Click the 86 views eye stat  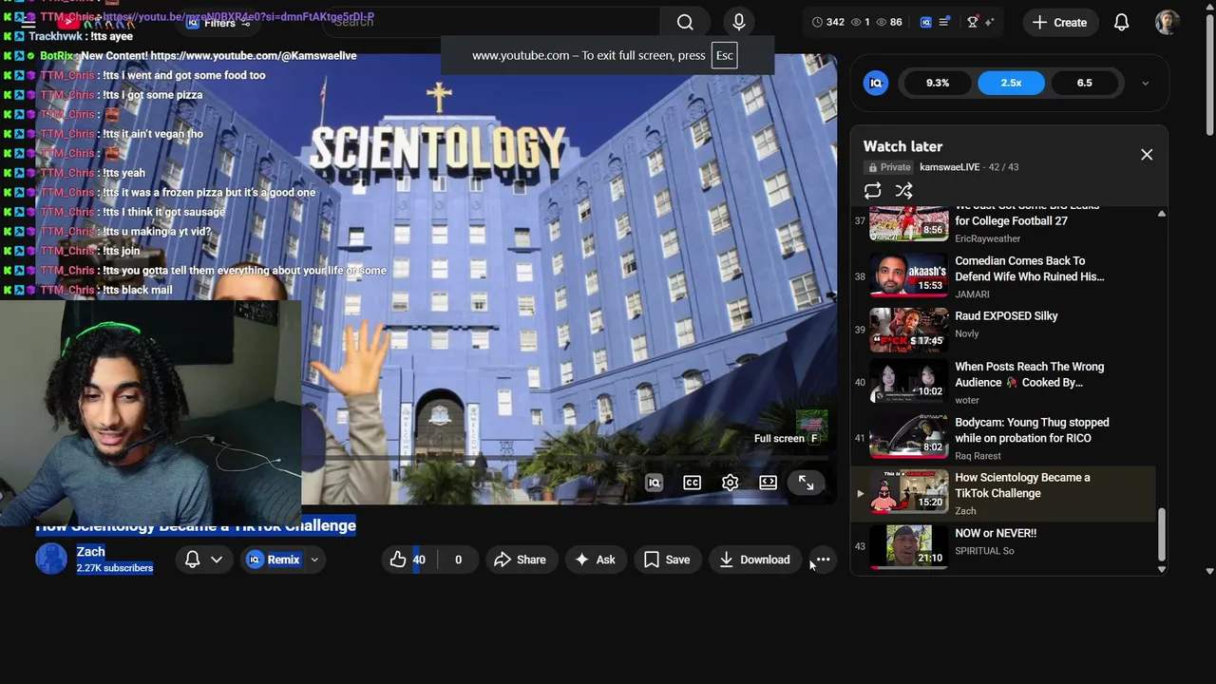coord(889,22)
